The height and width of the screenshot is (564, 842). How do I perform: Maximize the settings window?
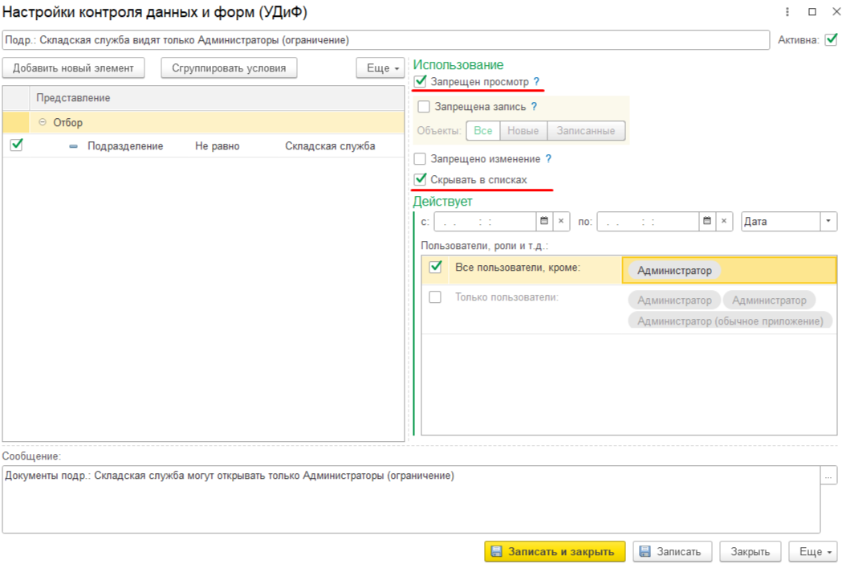click(812, 12)
